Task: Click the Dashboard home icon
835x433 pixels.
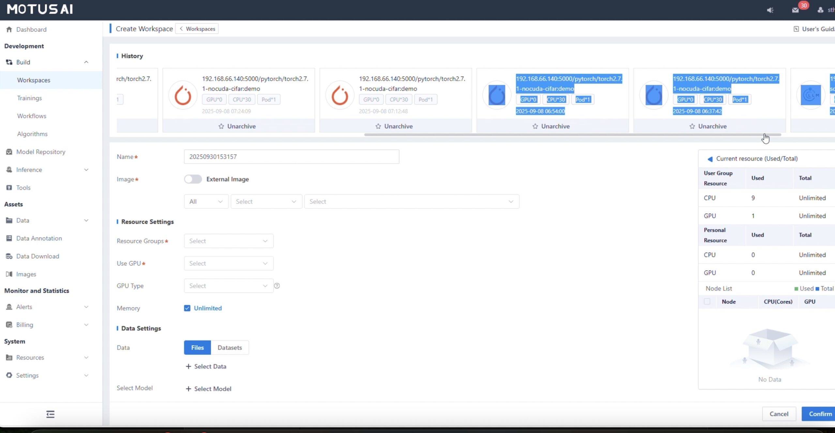Action: coord(9,29)
